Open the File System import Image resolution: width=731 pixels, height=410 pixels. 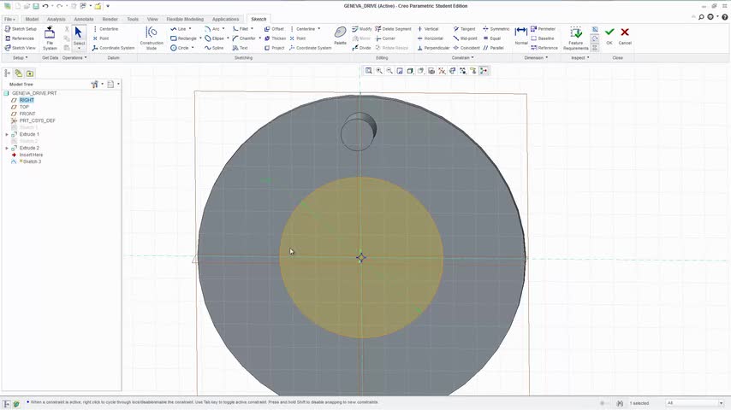point(50,38)
